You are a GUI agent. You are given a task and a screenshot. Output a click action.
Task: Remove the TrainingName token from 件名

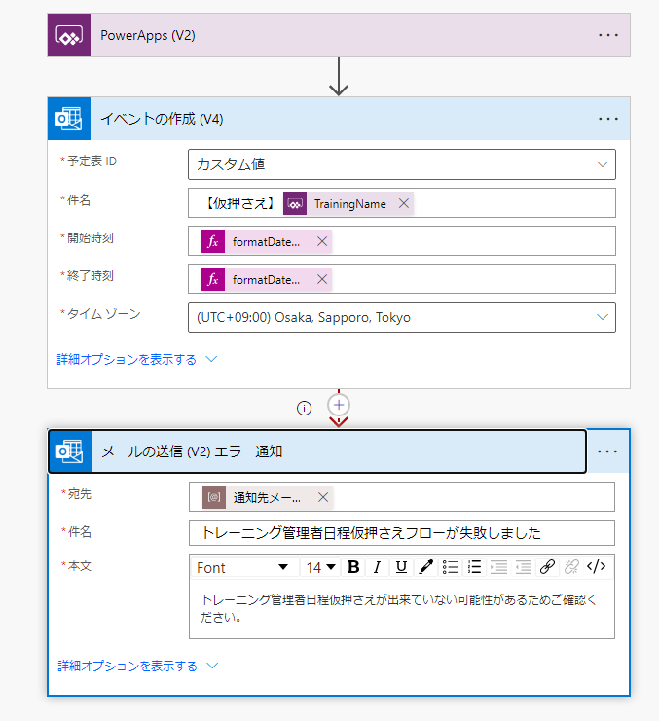[404, 203]
